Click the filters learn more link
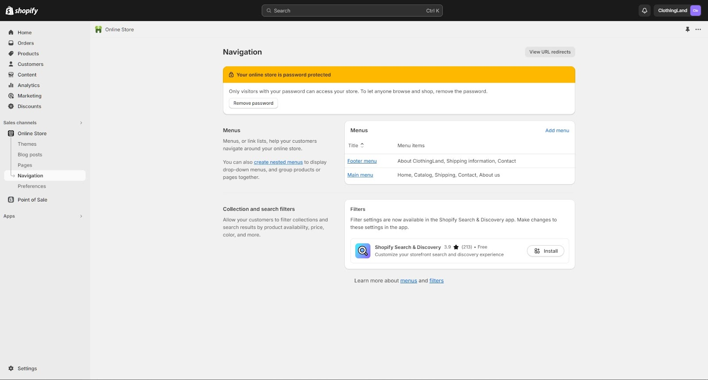Viewport: 708px width, 380px height. pyautogui.click(x=436, y=281)
